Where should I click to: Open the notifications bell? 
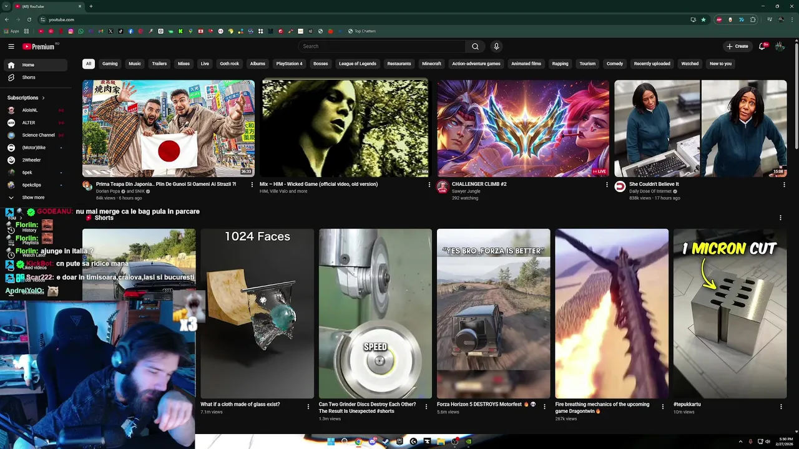coord(762,46)
